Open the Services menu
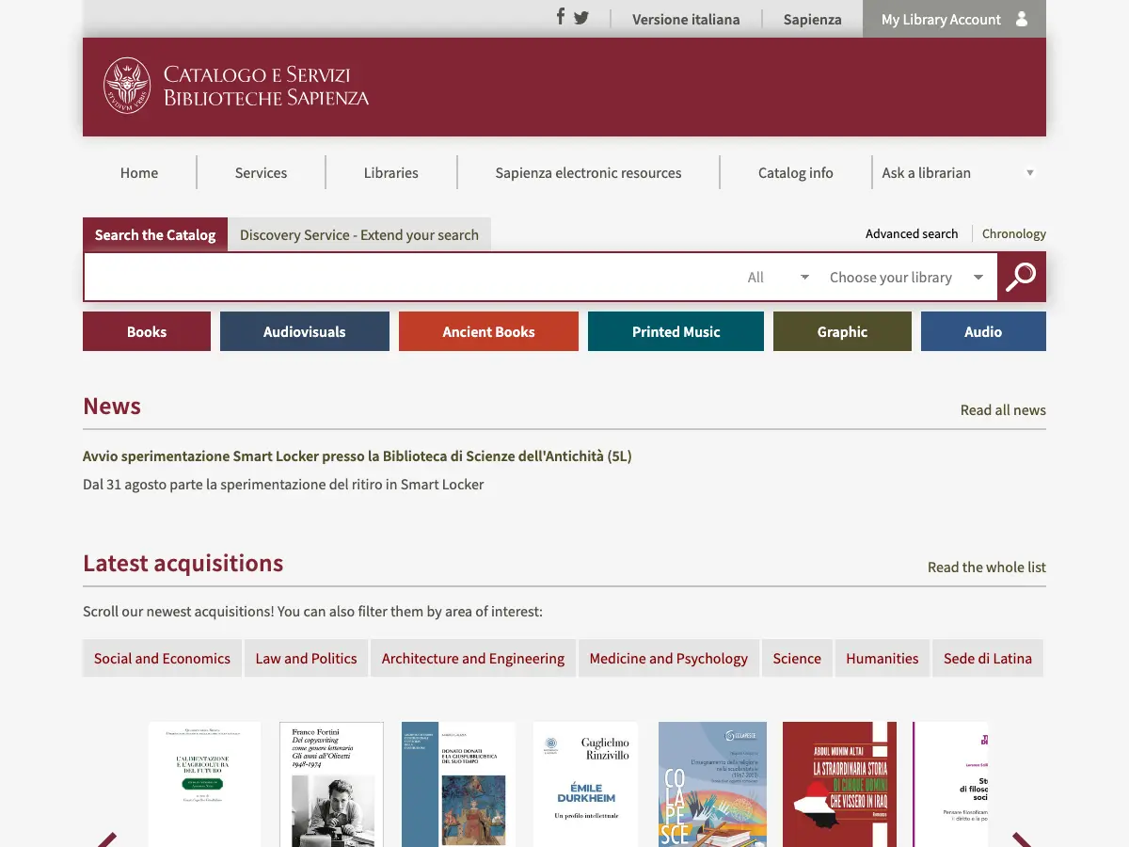1129x847 pixels. coord(262,173)
